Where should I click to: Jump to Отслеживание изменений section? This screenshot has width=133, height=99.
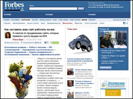pos(17,54)
